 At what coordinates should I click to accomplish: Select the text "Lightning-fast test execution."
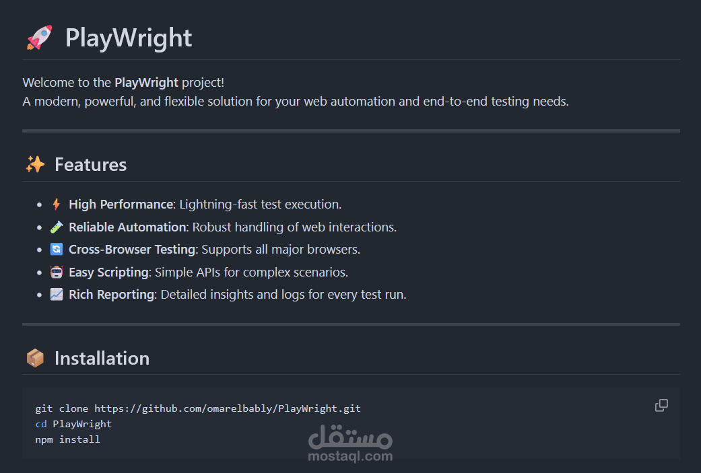[260, 204]
